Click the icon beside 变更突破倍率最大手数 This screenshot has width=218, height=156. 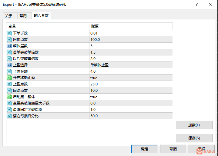tap(9, 103)
